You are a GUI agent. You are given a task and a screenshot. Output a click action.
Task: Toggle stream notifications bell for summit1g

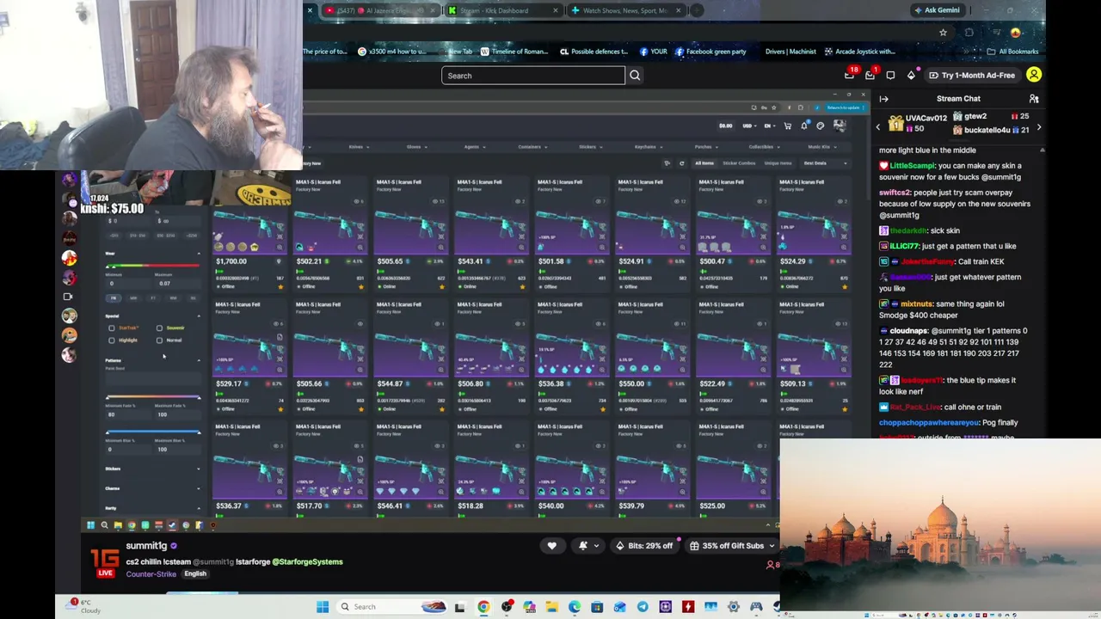[x=587, y=546]
